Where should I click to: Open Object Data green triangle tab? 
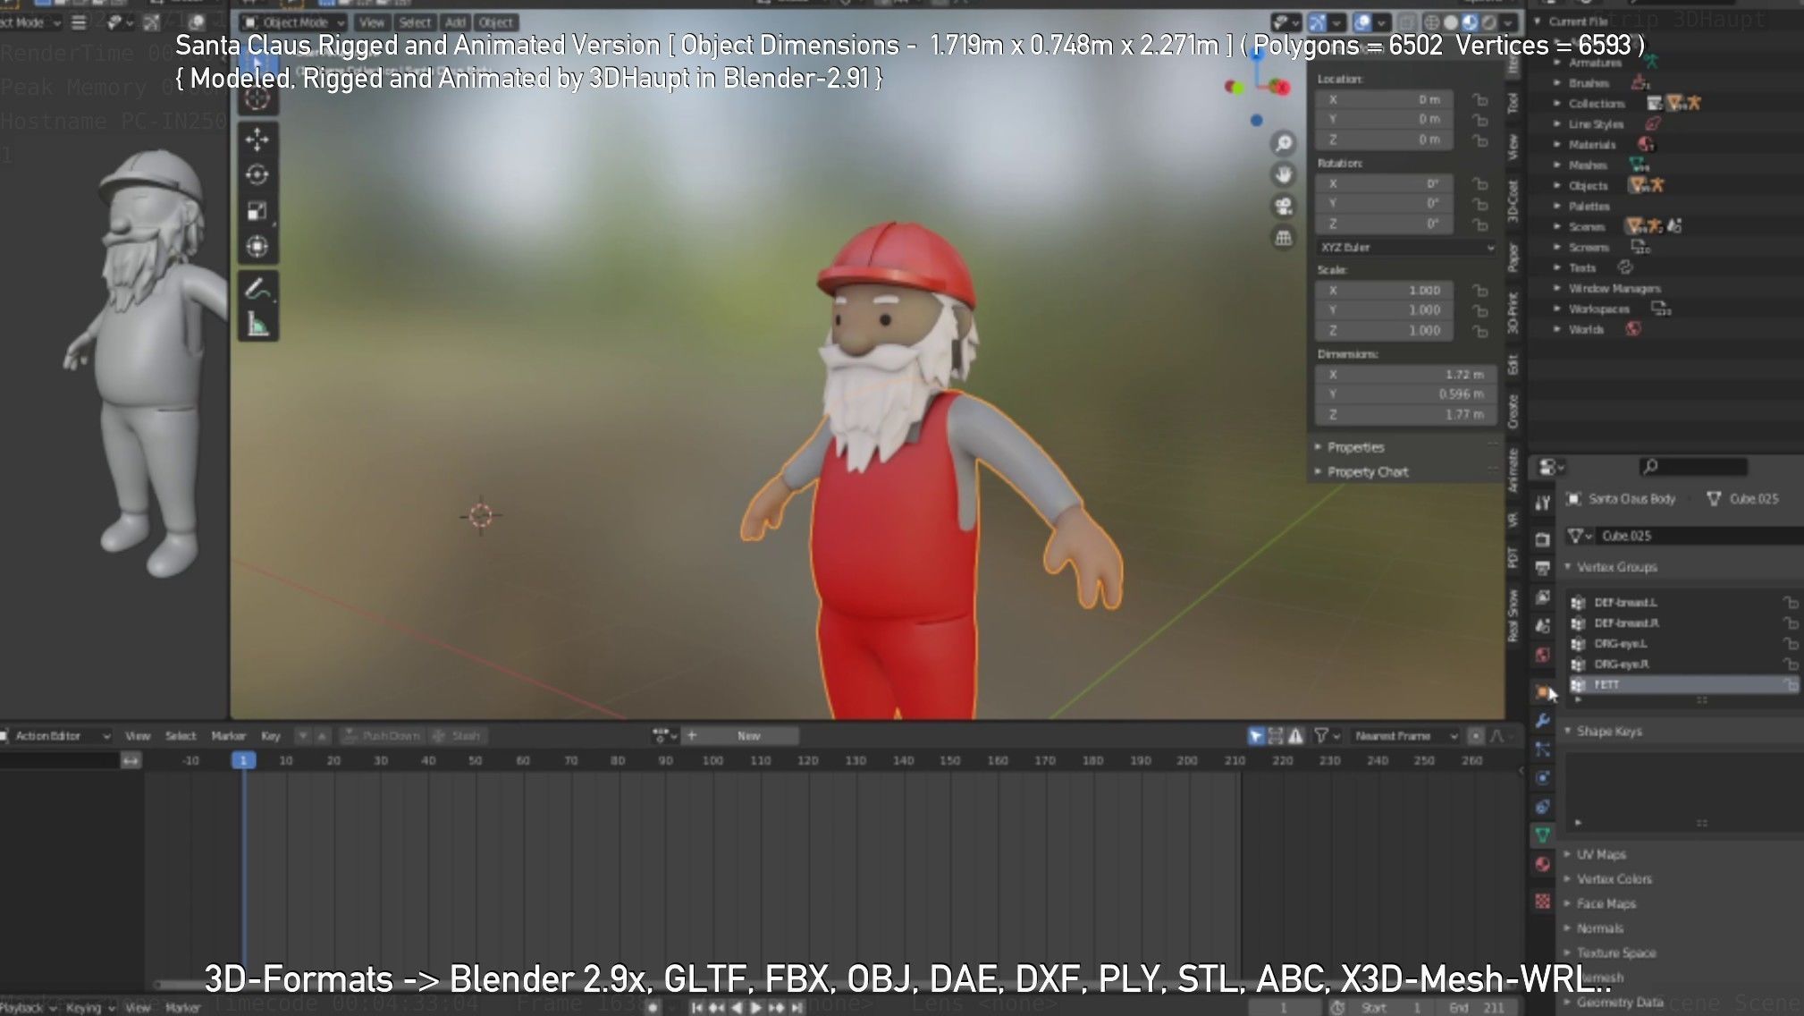[x=1542, y=835]
